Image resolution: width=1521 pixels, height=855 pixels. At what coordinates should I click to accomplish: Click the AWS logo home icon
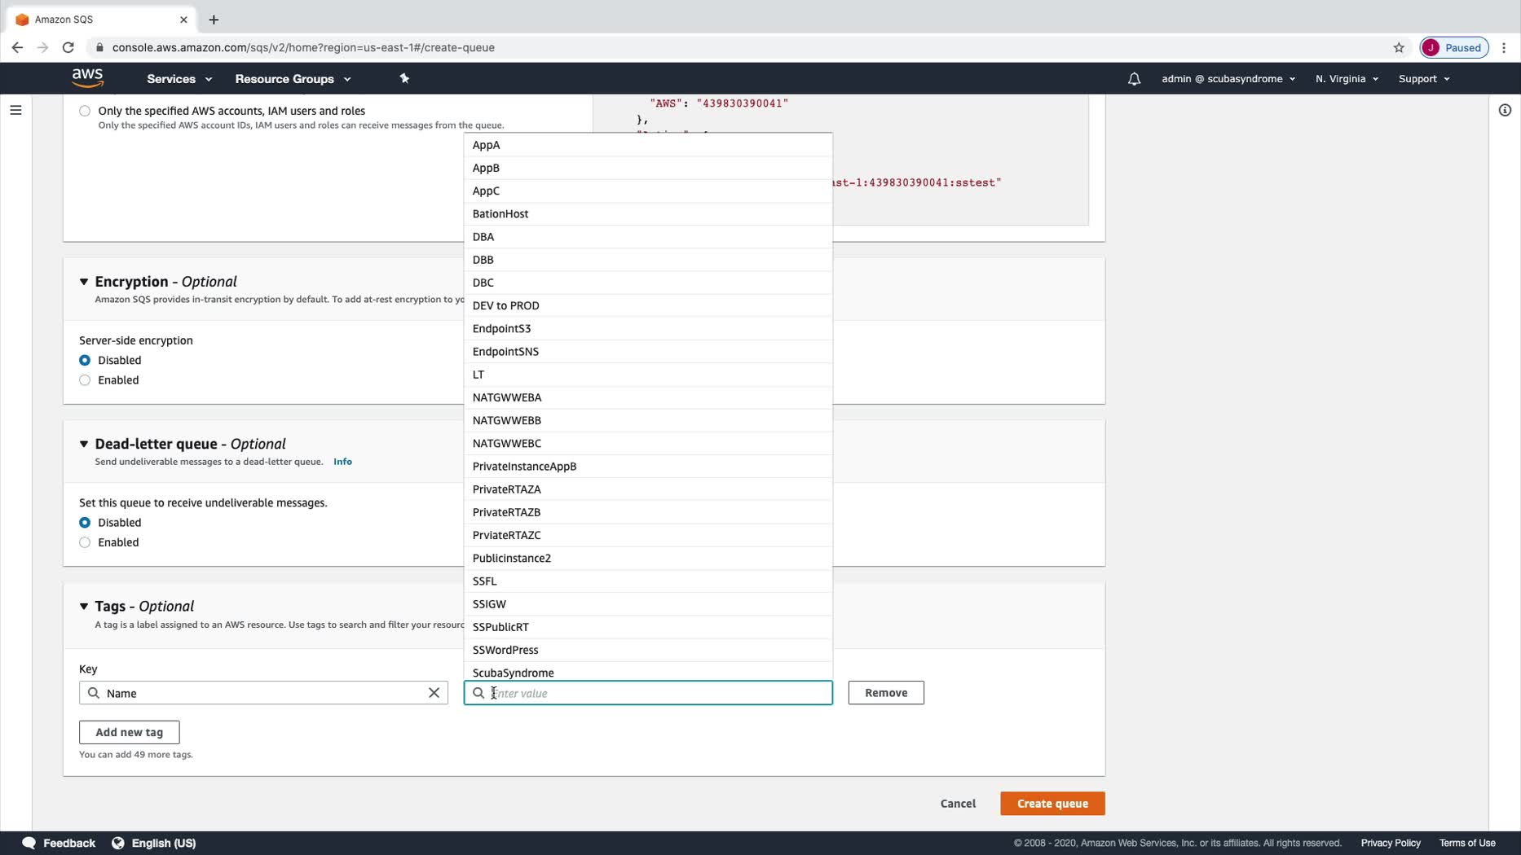[x=87, y=78]
